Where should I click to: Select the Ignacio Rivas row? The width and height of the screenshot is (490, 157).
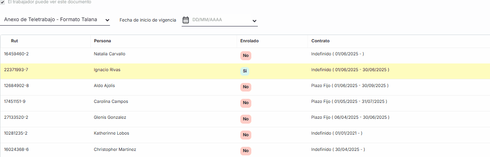(245, 71)
